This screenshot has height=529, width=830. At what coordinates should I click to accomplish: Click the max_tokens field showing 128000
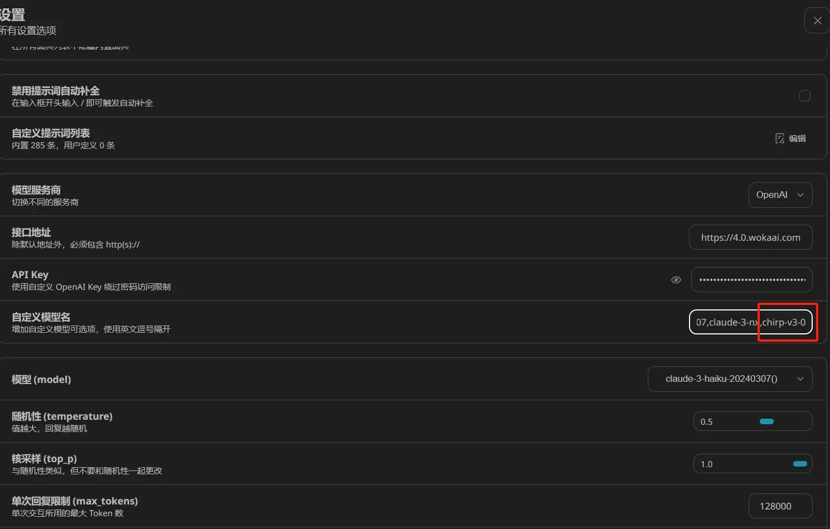coord(780,506)
